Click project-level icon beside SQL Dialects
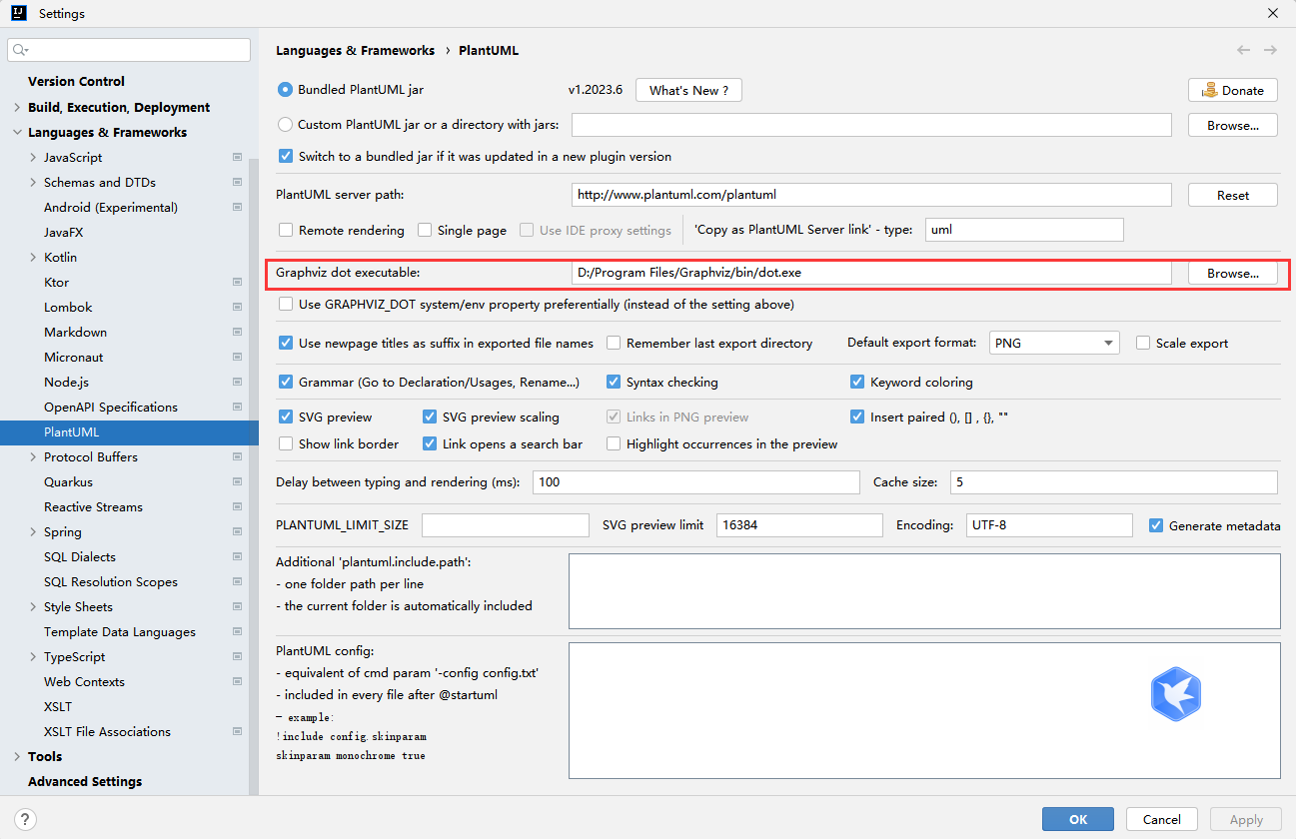 pos(237,557)
